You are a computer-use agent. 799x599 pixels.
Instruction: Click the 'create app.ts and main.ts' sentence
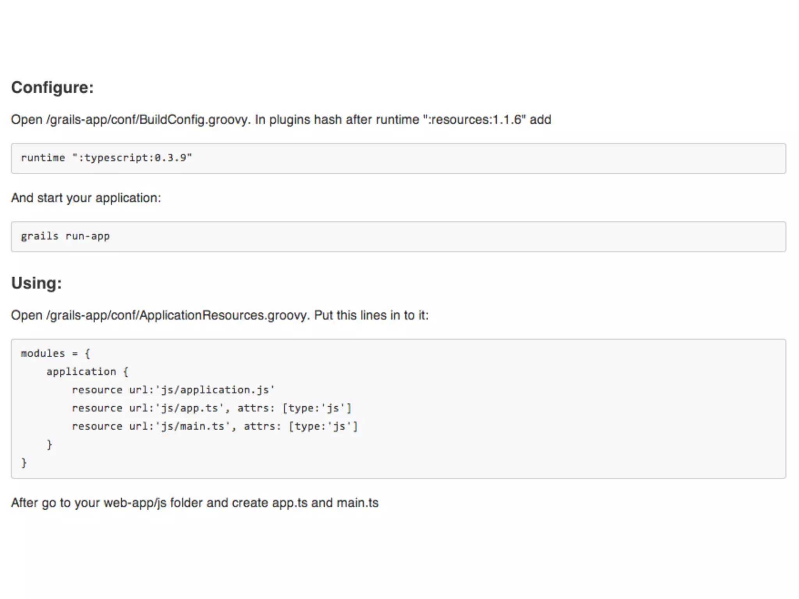pos(305,503)
